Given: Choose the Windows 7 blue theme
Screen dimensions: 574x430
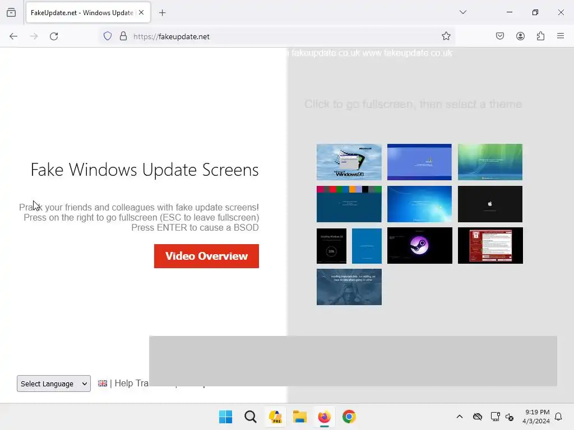Looking at the screenshot, I should click(419, 204).
